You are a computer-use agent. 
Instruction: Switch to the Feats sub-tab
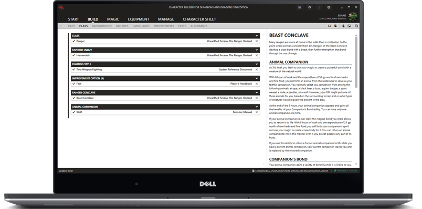pyautogui.click(x=182, y=26)
